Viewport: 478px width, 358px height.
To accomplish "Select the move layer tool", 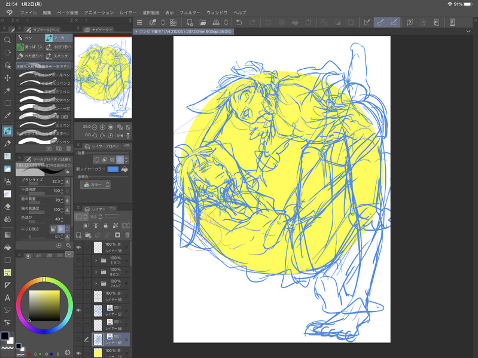I will (7, 78).
